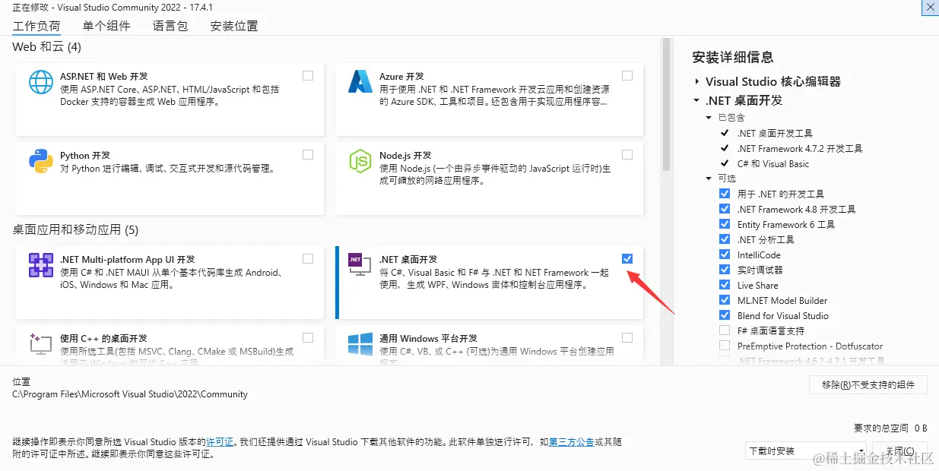Uncheck 用于 .NET 的开发工具 optional component
939x471 pixels.
click(x=725, y=194)
